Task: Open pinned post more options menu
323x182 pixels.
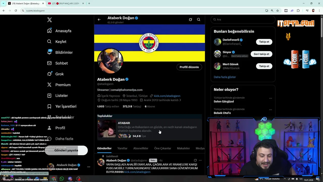Action: (200, 160)
